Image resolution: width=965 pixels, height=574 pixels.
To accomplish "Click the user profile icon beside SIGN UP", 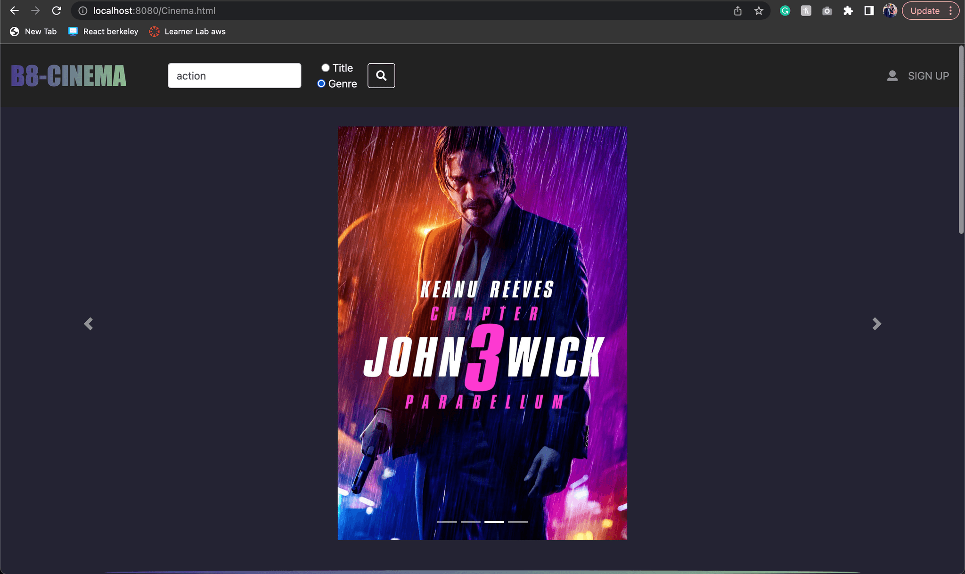I will click(x=892, y=76).
